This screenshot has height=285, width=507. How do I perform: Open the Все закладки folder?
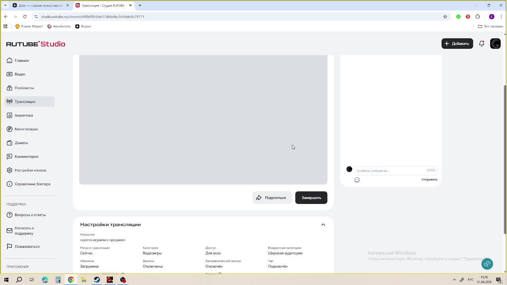pos(490,26)
